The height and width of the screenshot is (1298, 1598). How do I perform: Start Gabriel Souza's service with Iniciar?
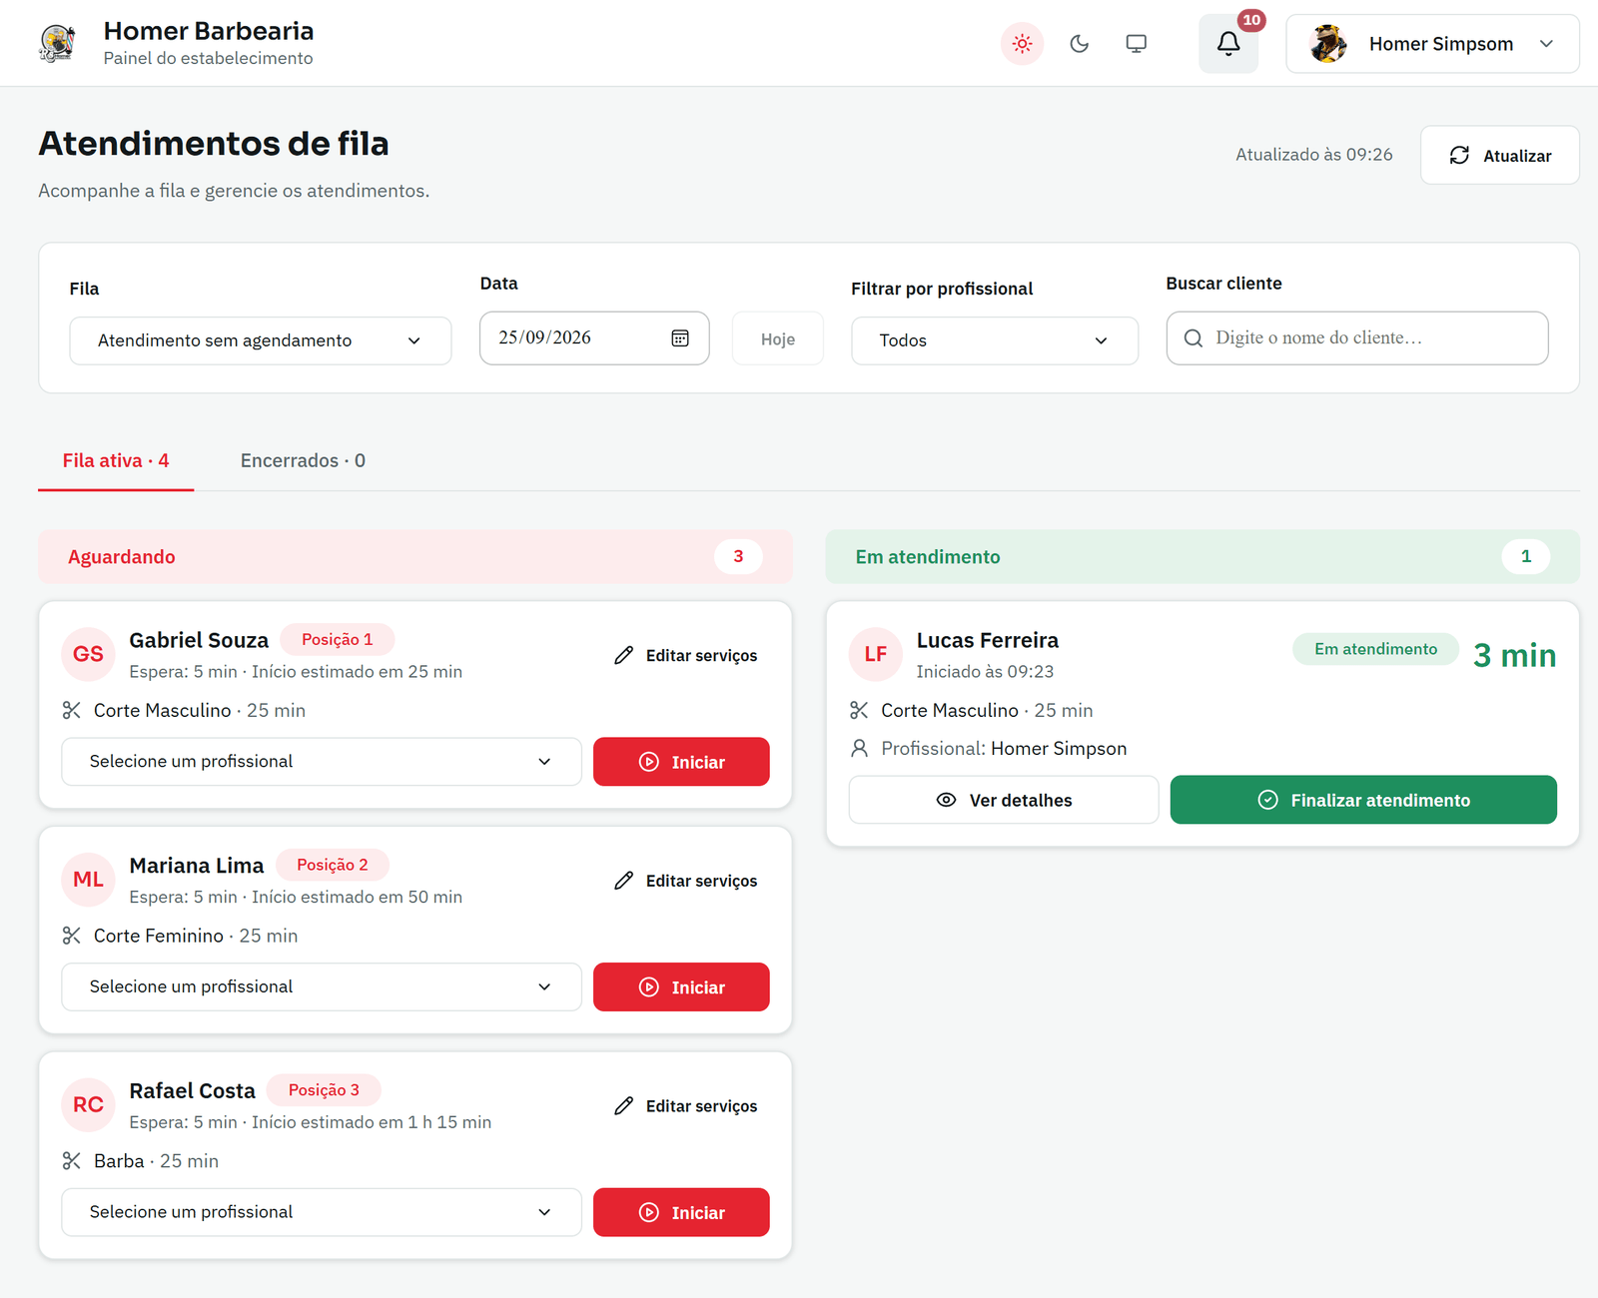681,762
